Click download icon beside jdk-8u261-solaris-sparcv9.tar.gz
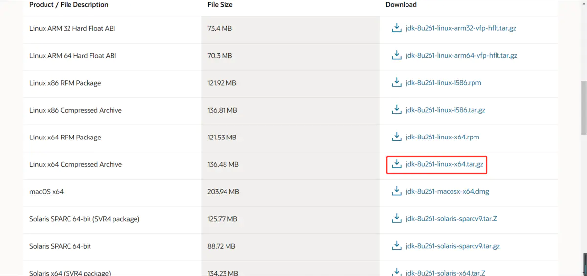The width and height of the screenshot is (587, 276). 397,246
